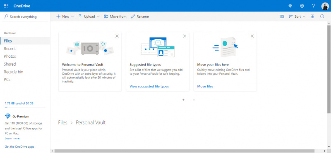The image size is (331, 153).
Task: Click the Personal Vault safe illustration
Action: (90, 48)
